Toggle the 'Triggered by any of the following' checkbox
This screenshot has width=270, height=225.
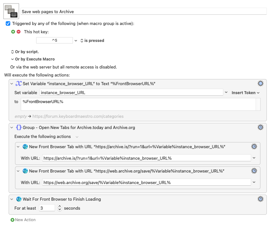coord(8,24)
